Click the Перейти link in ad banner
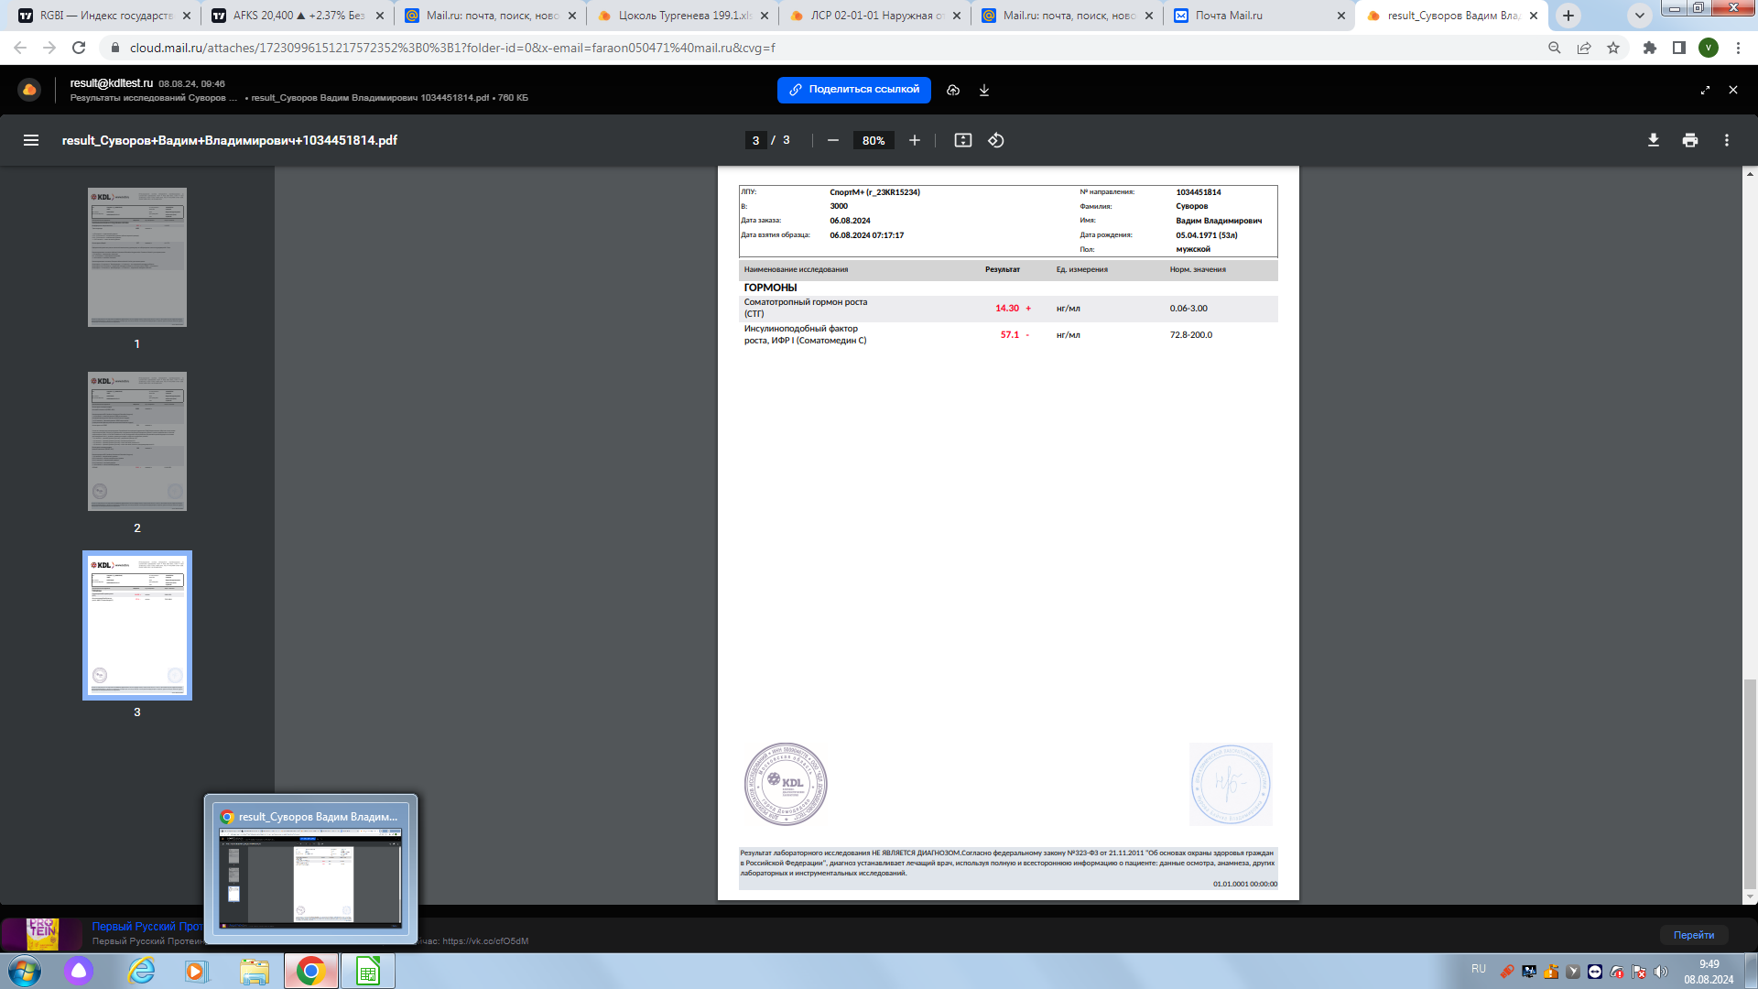The height and width of the screenshot is (989, 1758). (x=1693, y=935)
